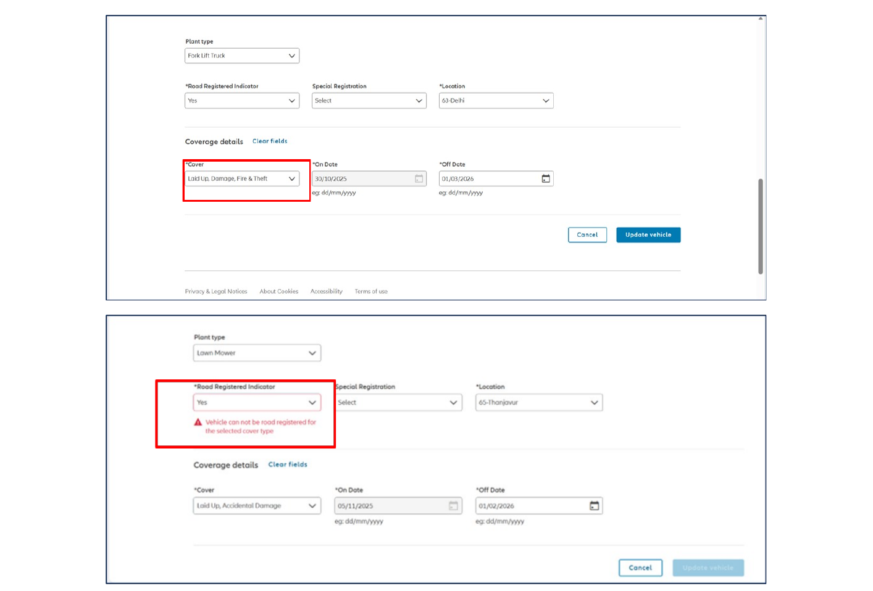Open calendar icon beside Off Date 01/03/2026
Viewport: 873px width, 591px height.
point(546,179)
